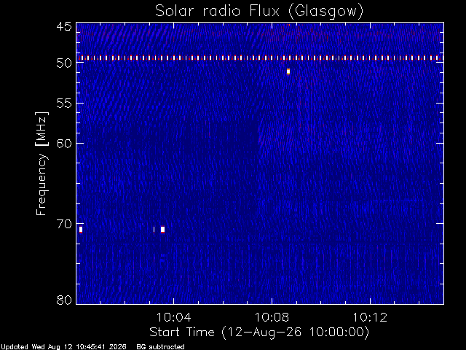This screenshot has height=350, width=466.
Task: Click the BG subtracted label
Action: pyautogui.click(x=160, y=347)
